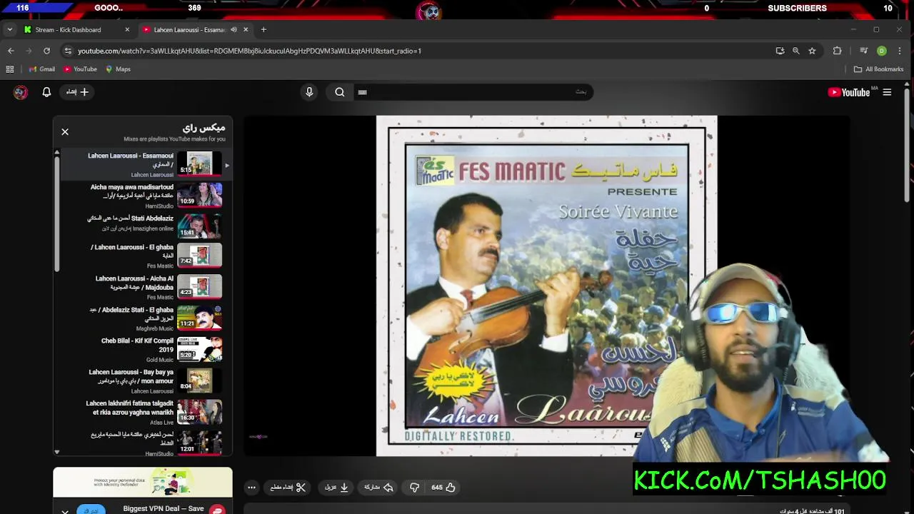Image resolution: width=914 pixels, height=514 pixels.
Task: Open the YouTube hamburger guide menu
Action: point(887,92)
